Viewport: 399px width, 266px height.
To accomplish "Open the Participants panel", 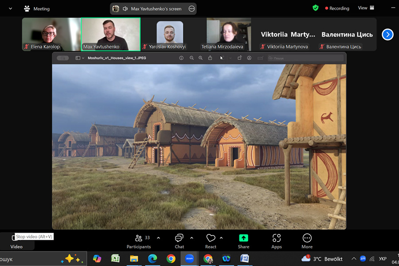I will pyautogui.click(x=138, y=241).
